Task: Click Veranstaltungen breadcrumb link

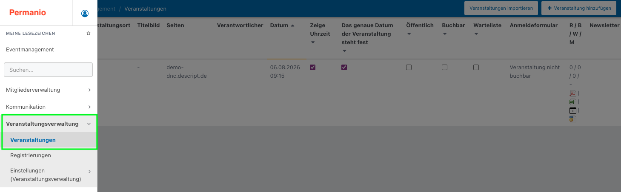Action: pyautogui.click(x=145, y=8)
